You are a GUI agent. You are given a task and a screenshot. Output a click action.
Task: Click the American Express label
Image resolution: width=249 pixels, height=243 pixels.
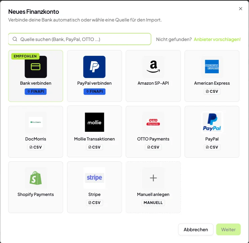point(212,83)
